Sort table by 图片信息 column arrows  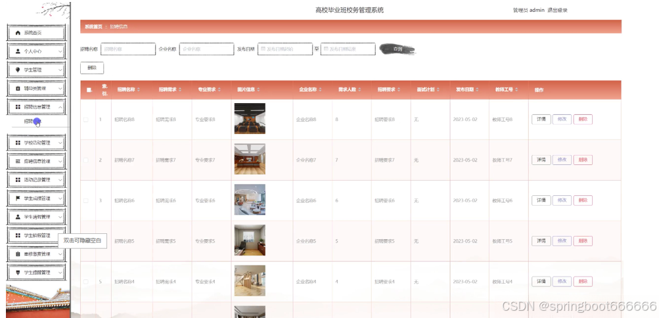click(258, 90)
